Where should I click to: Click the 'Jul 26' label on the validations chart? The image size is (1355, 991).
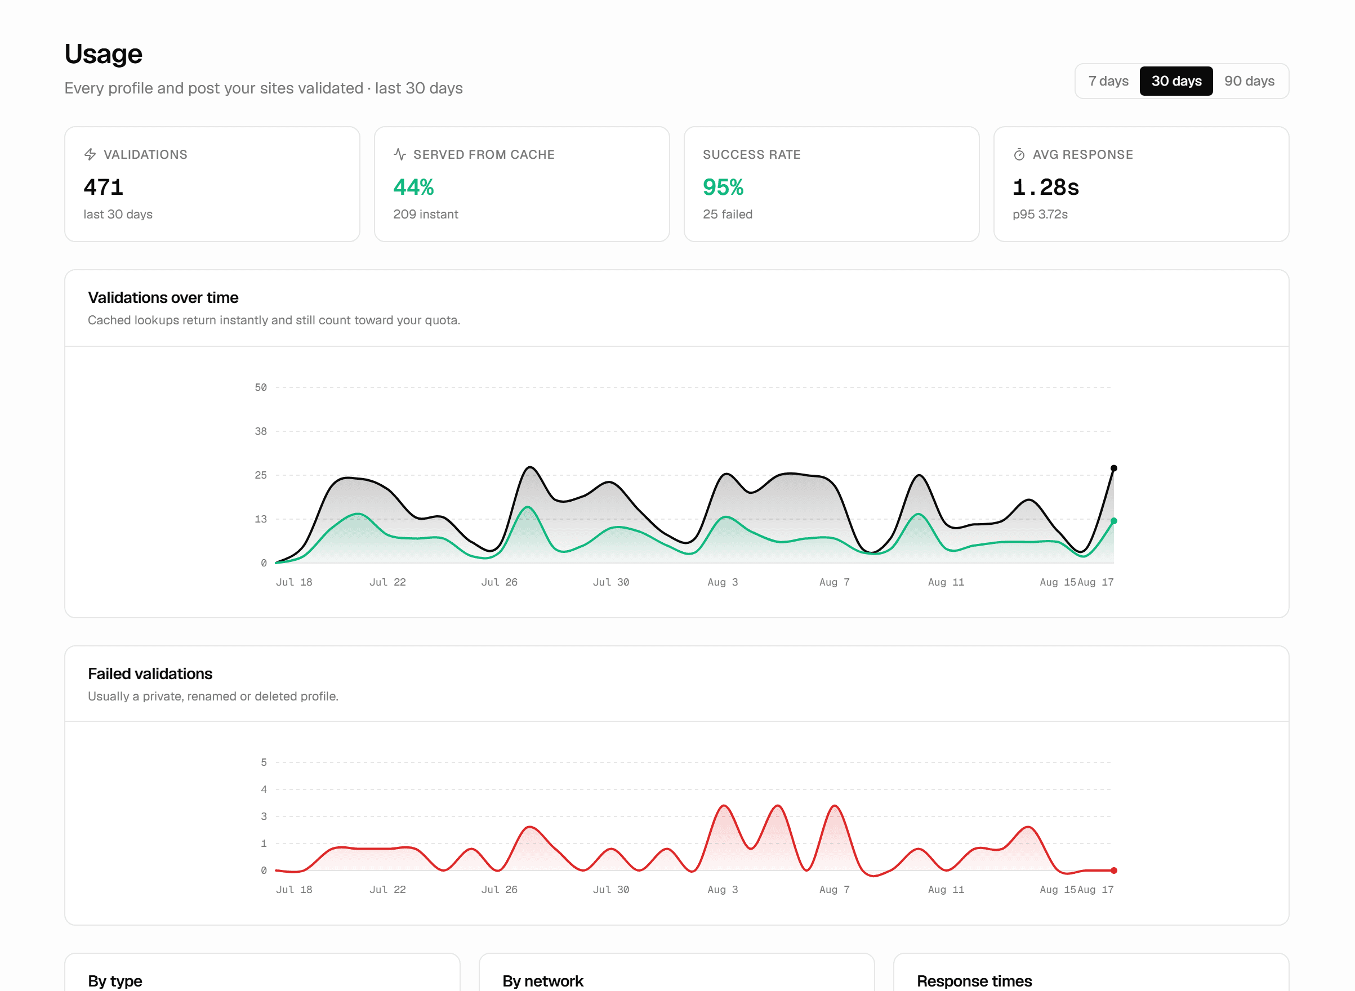[499, 582]
